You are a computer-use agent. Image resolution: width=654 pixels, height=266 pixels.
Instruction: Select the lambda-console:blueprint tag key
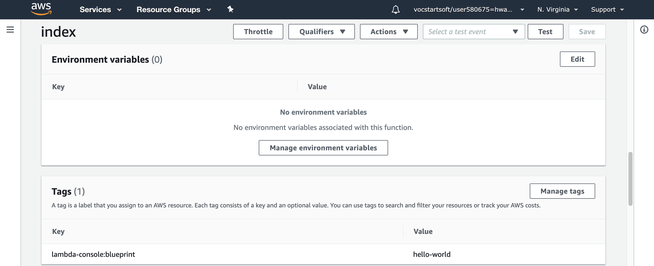(93, 254)
